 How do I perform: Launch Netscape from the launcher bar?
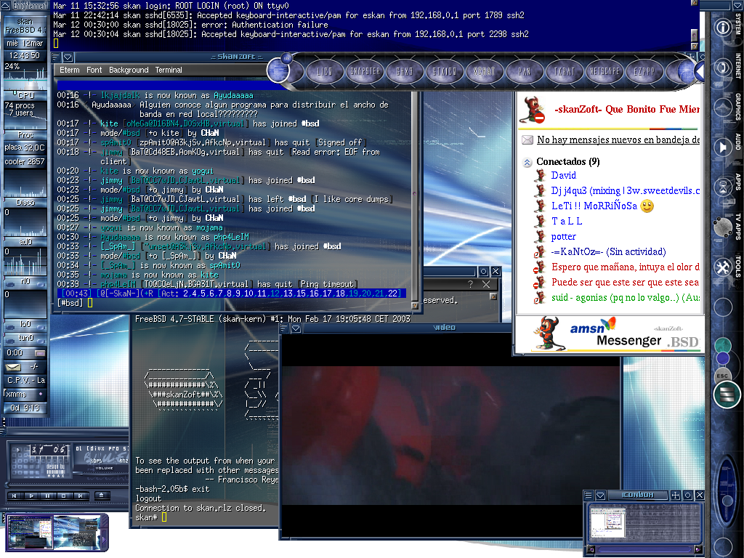[604, 72]
